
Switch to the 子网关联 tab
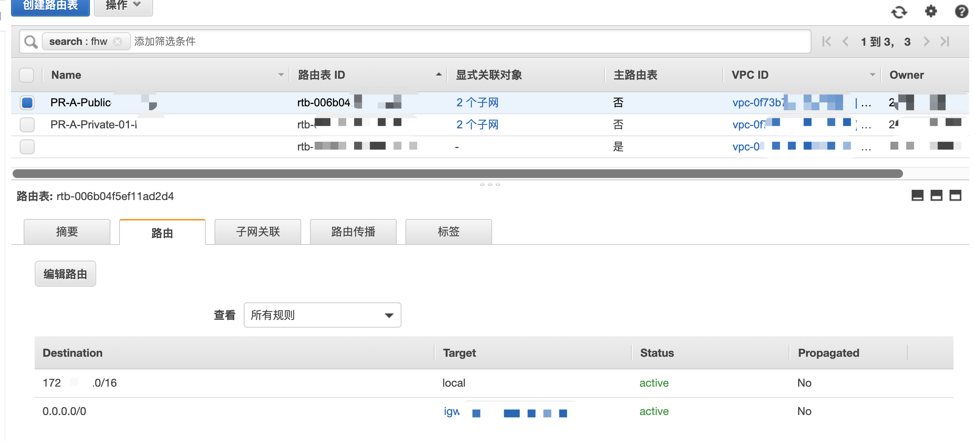257,232
